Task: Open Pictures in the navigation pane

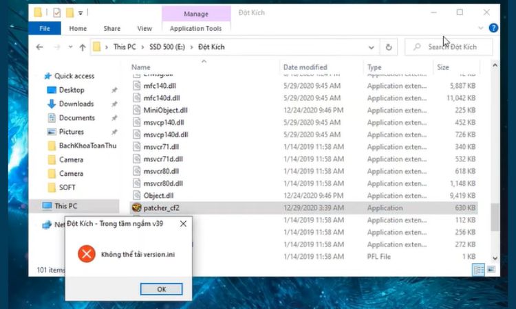Action: click(71, 132)
